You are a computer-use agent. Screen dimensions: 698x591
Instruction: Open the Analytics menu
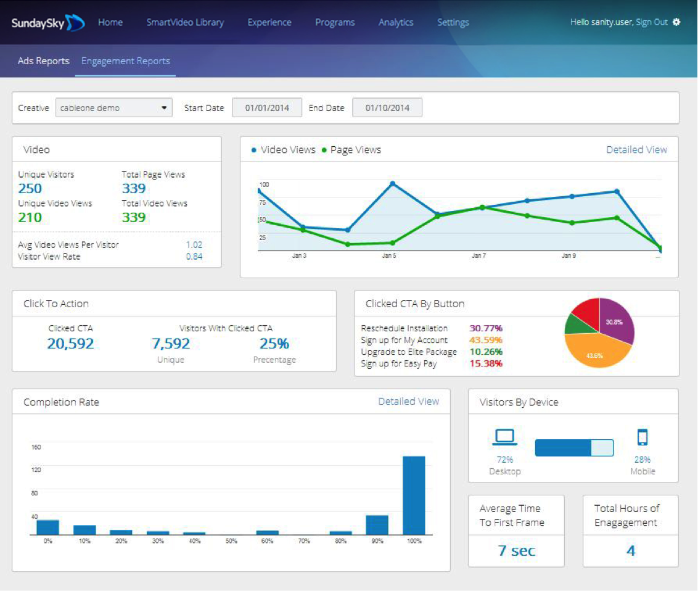tap(396, 22)
